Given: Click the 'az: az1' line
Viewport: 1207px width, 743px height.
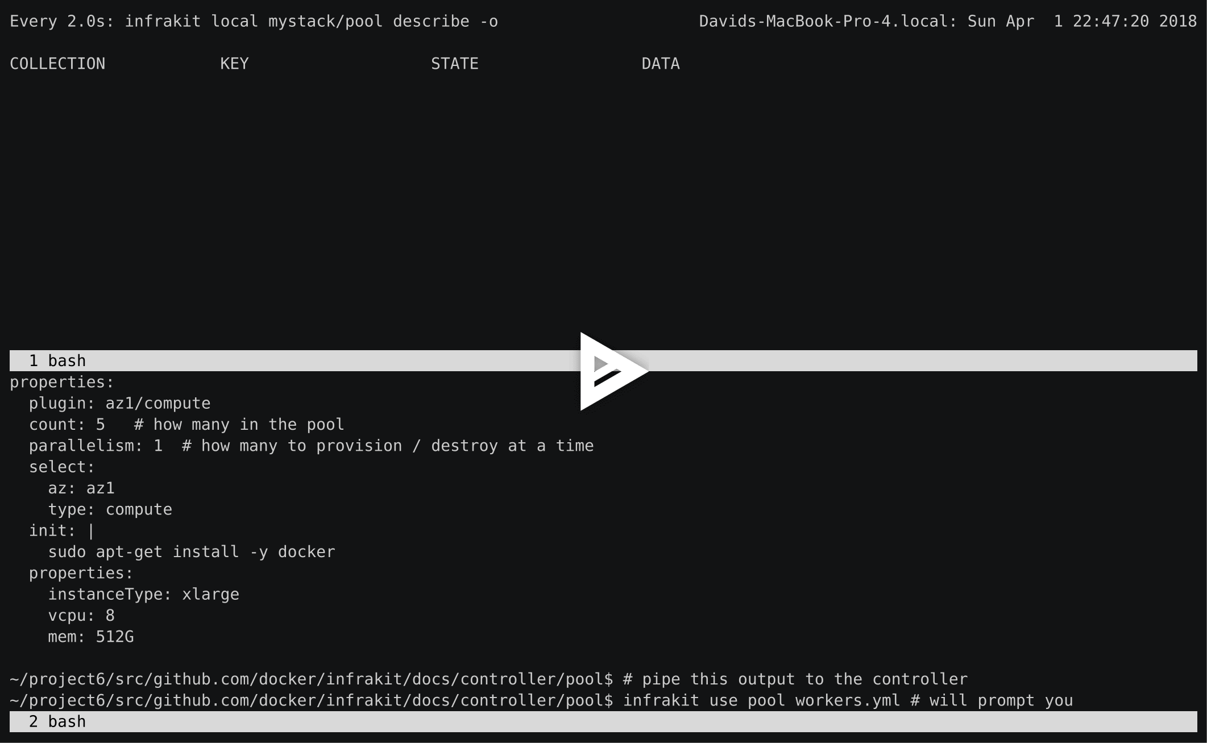Looking at the screenshot, I should click(81, 488).
